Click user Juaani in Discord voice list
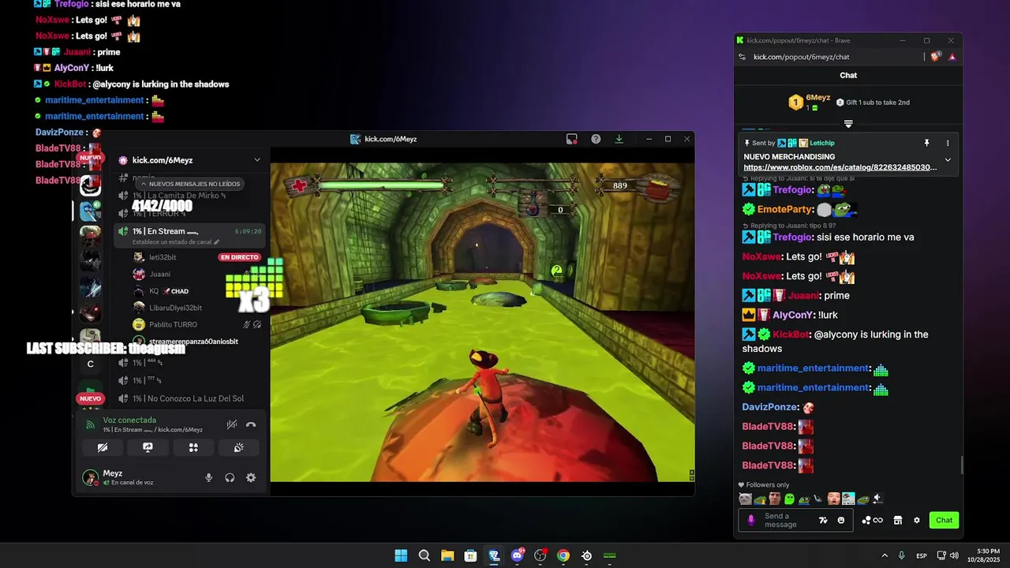The width and height of the screenshot is (1010, 568). (x=160, y=274)
